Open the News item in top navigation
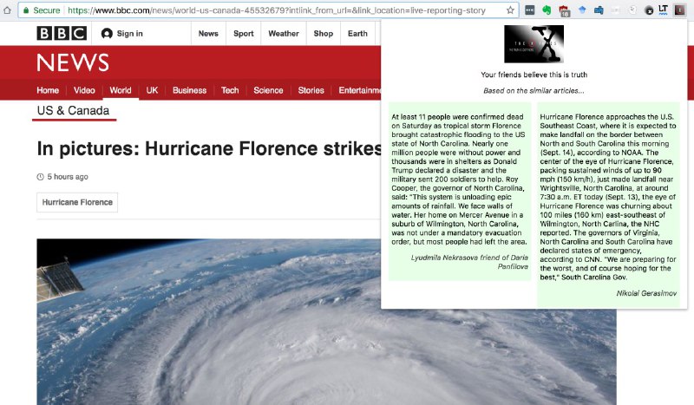The height and width of the screenshot is (405, 694). coord(208,34)
